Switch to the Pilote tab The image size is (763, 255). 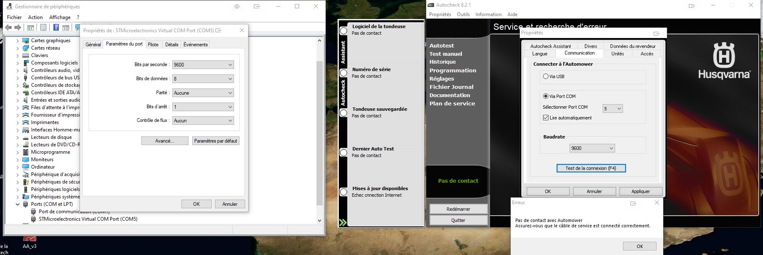coord(153,45)
